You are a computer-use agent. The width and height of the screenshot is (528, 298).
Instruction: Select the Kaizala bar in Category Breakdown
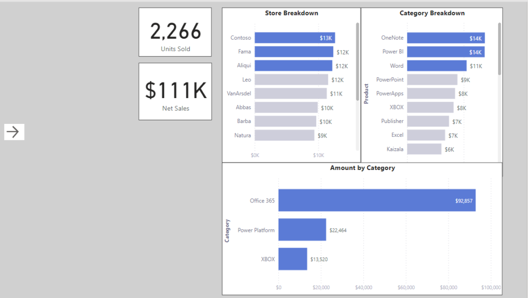coord(423,149)
